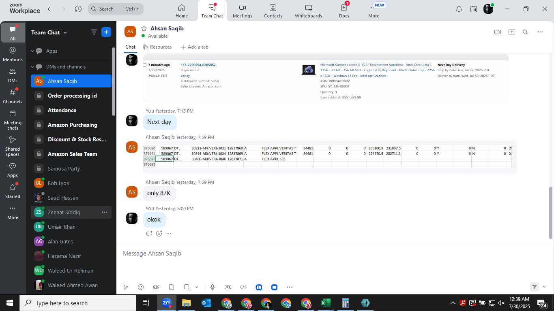Click the chat pane vertical scrollbar
554x311 pixels.
(550, 213)
